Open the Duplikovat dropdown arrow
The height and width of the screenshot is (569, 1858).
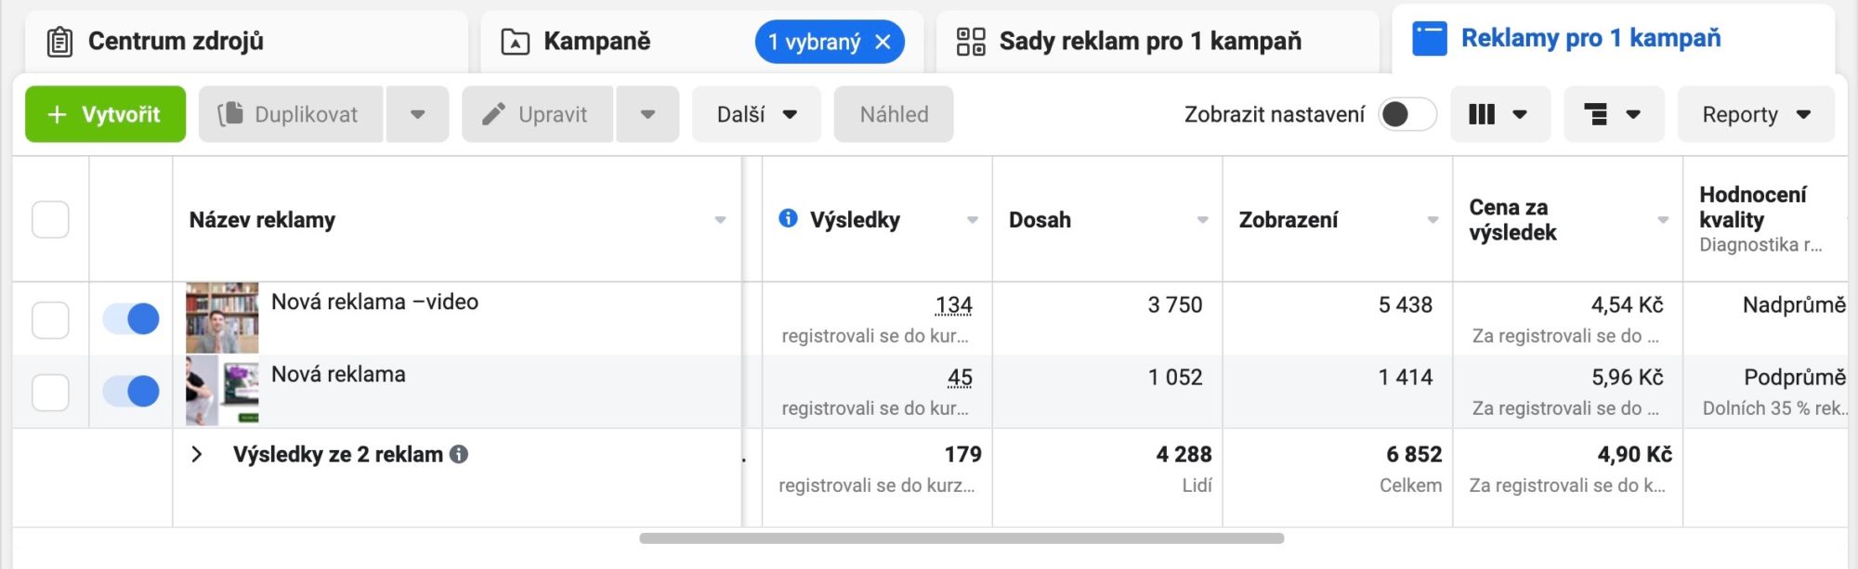(x=417, y=114)
